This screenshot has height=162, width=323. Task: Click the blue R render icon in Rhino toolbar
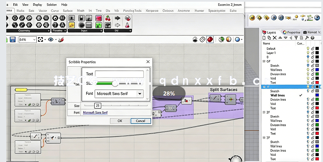click(274, 18)
